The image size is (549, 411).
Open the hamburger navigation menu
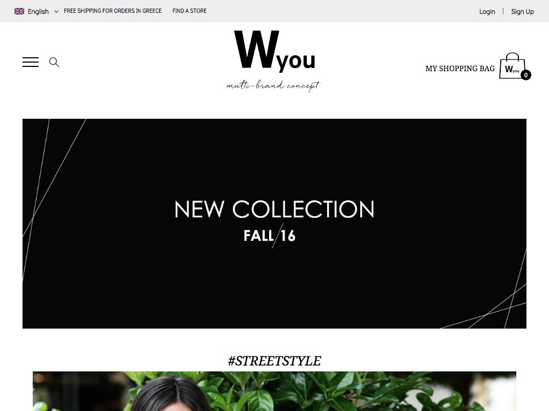point(31,62)
